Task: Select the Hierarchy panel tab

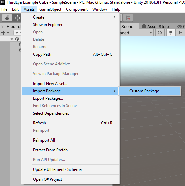Action: (x=11, y=26)
